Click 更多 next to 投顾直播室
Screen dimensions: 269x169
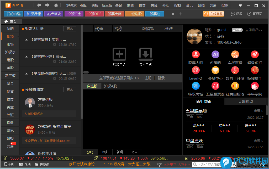pyautogui.click(x=70, y=90)
